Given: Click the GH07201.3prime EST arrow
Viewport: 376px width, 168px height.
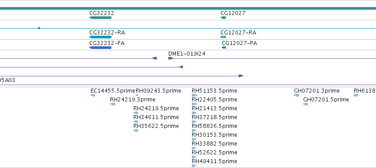Looking at the screenshot, I should click(296, 95).
